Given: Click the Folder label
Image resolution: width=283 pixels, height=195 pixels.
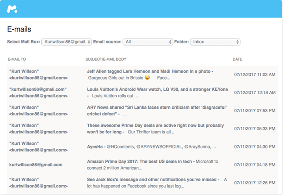Looking at the screenshot, I should click(181, 42).
